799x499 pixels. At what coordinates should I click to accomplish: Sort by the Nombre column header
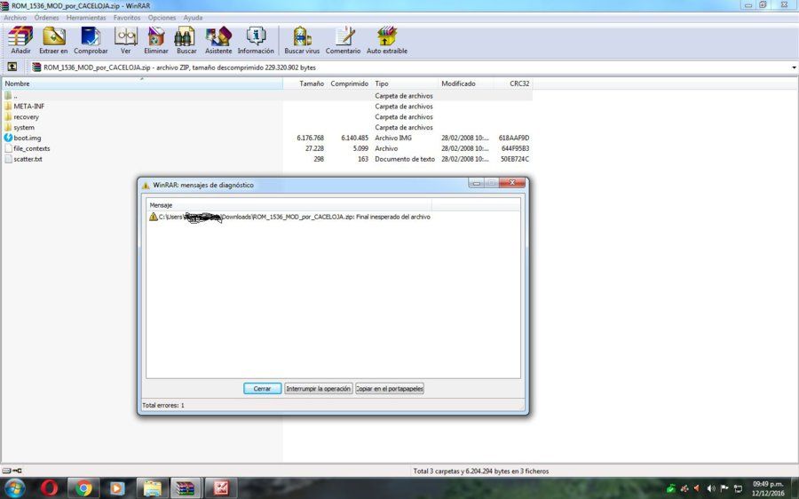(142, 83)
